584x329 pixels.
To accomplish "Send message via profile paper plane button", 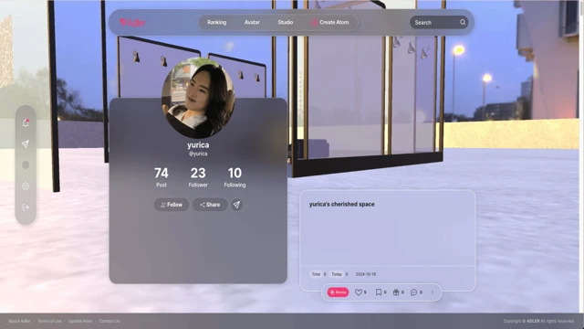I will pyautogui.click(x=236, y=205).
